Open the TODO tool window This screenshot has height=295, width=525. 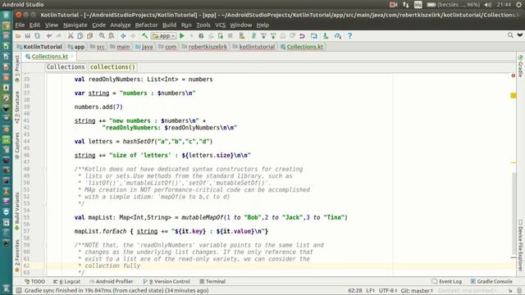click(x=34, y=282)
